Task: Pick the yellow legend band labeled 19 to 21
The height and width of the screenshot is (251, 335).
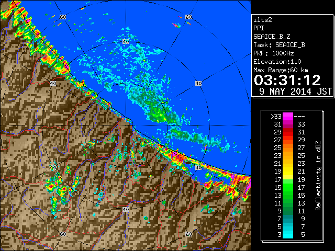Action: (x=288, y=172)
